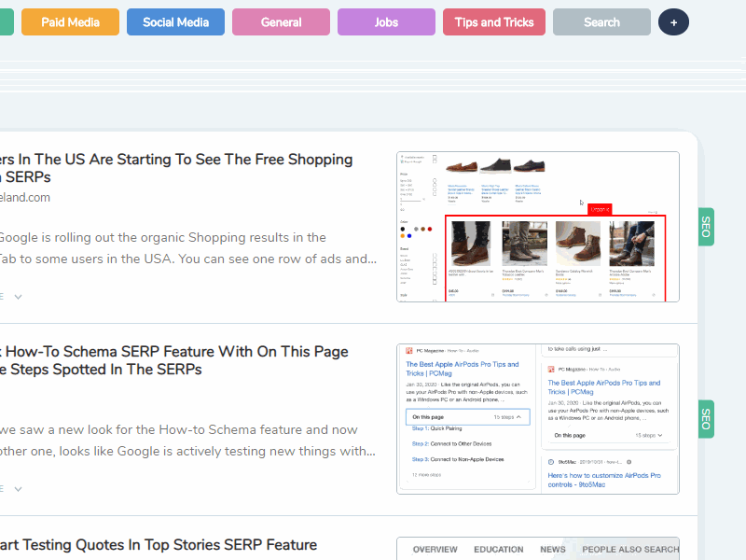Image resolution: width=746 pixels, height=560 pixels.
Task: Switch to the NEWS tab in the SERP preview
Action: [553, 550]
